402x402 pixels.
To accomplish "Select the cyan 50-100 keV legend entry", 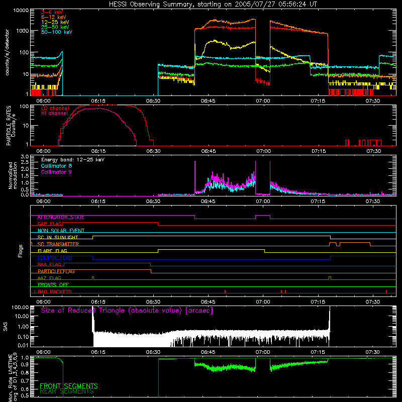I will [56, 32].
